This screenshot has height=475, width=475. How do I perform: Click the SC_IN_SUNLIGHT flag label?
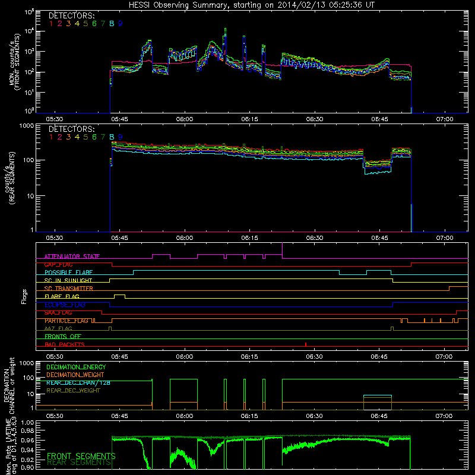pos(68,280)
